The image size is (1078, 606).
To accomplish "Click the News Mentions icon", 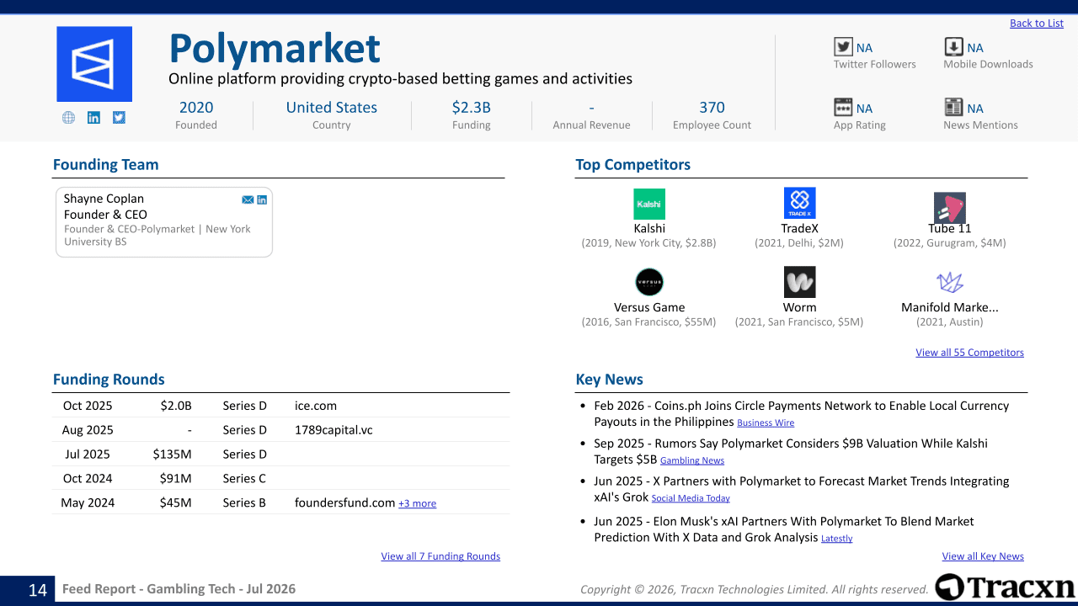I will pyautogui.click(x=953, y=107).
